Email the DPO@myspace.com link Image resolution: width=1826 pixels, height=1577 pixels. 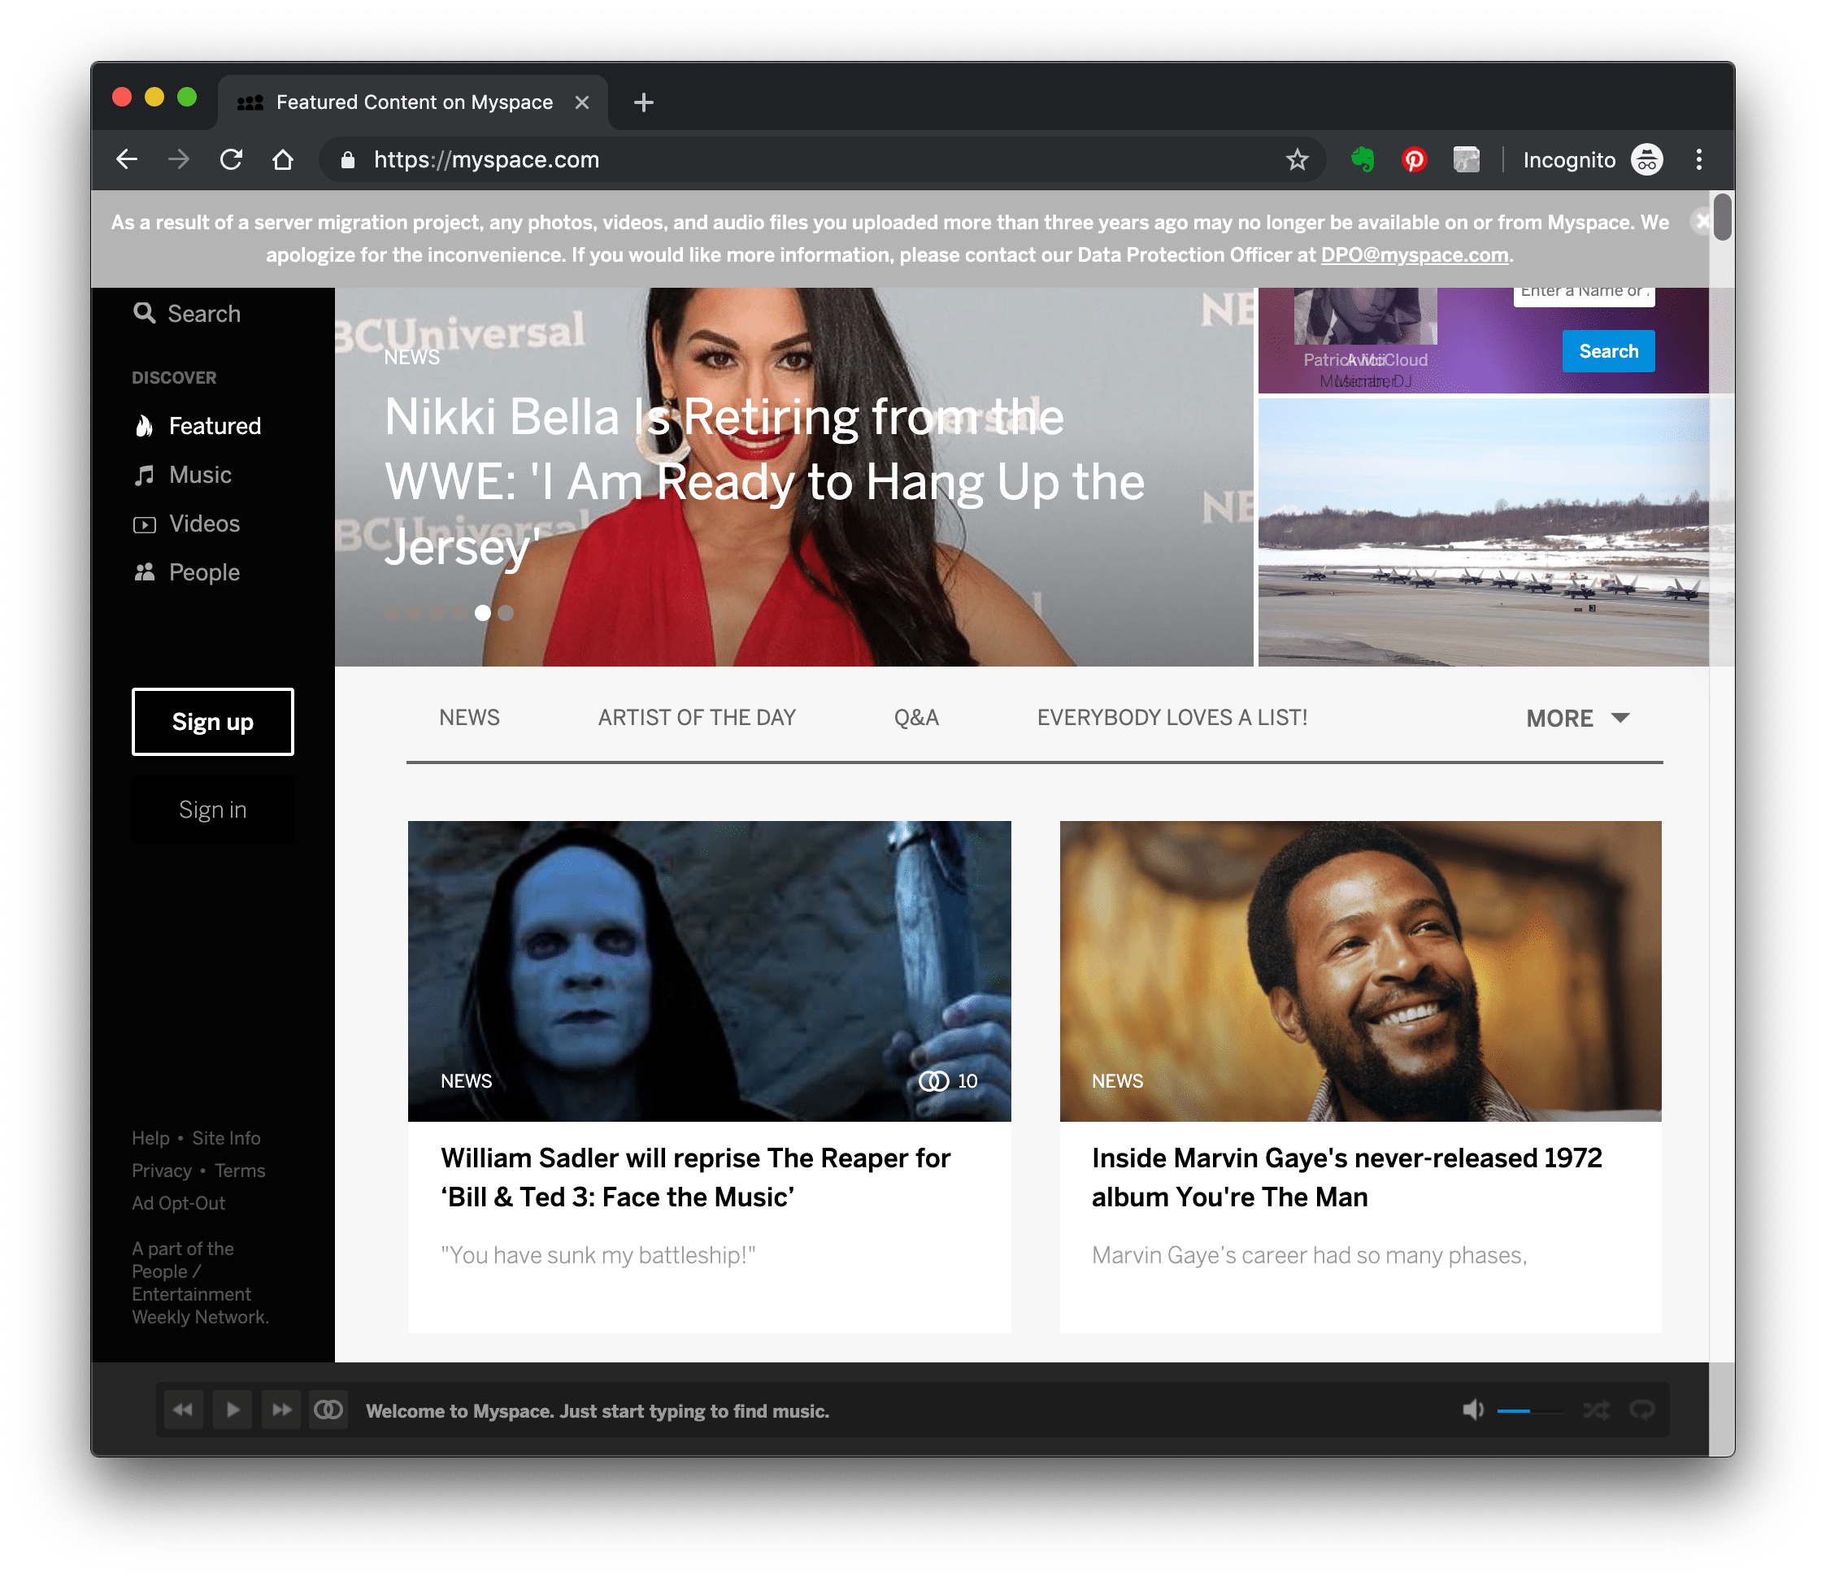coord(1414,255)
